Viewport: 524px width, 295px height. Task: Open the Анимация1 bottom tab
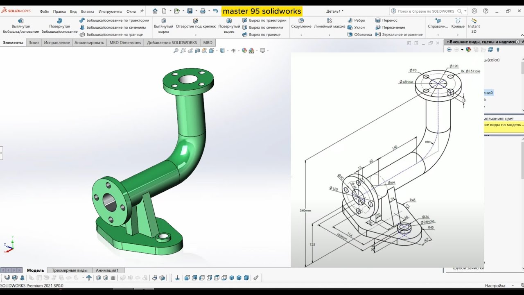tap(107, 270)
